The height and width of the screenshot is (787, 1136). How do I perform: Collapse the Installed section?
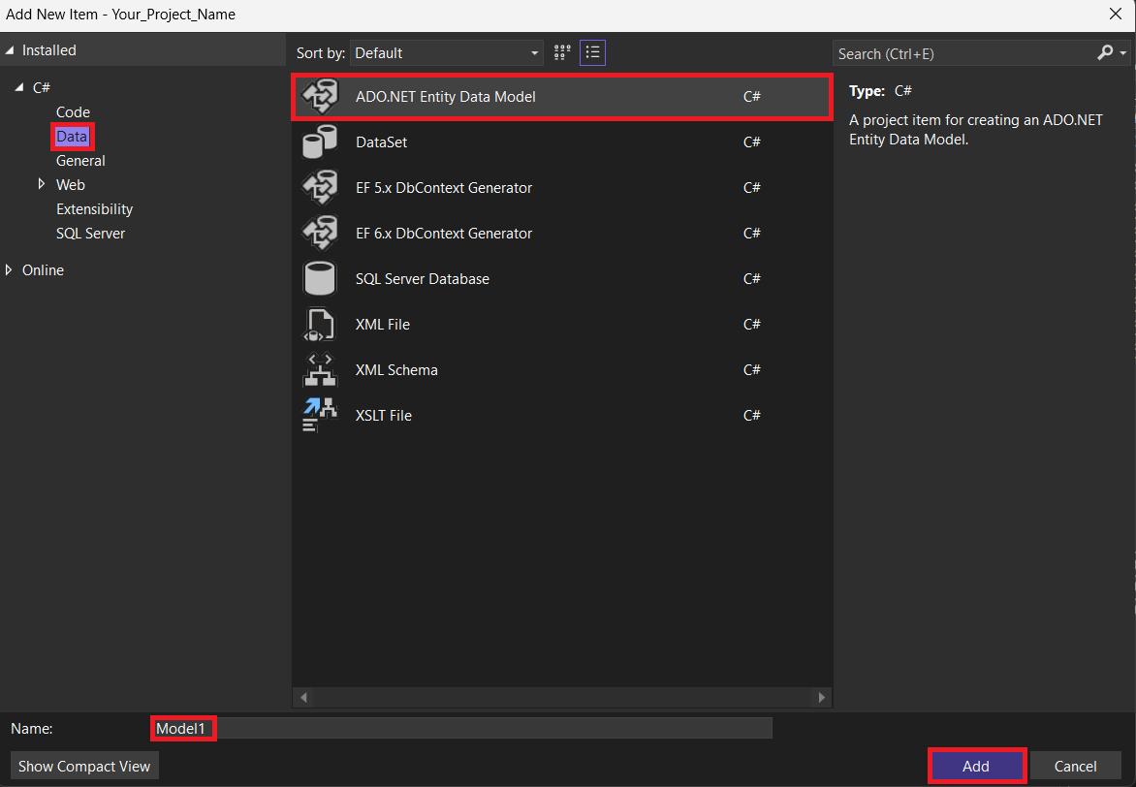click(10, 50)
